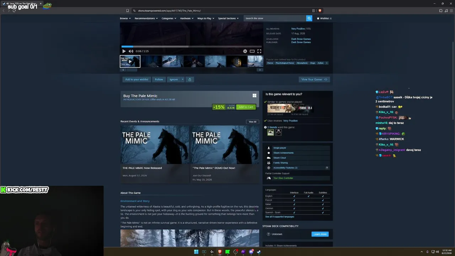This screenshot has height=256, width=455.
Task: Click Windows platform icon on purchase box
Action: pos(255,96)
